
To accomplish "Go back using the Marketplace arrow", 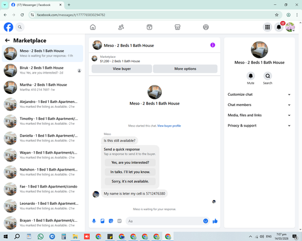I will (7, 40).
